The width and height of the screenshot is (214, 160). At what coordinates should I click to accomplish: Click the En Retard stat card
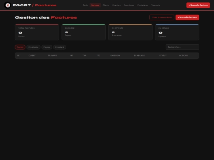point(177,32)
